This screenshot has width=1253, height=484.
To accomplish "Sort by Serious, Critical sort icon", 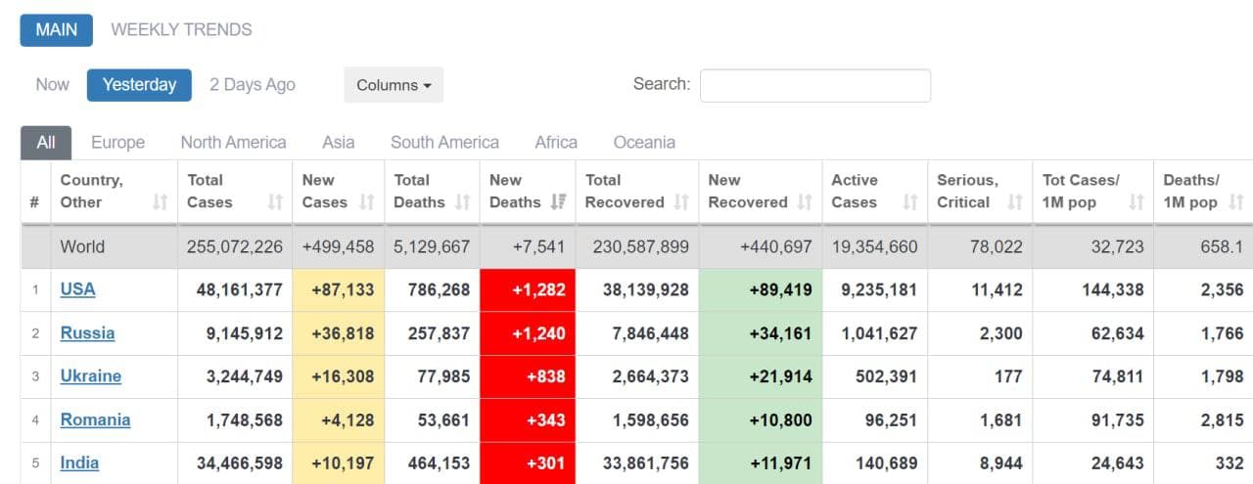I will click(1015, 202).
